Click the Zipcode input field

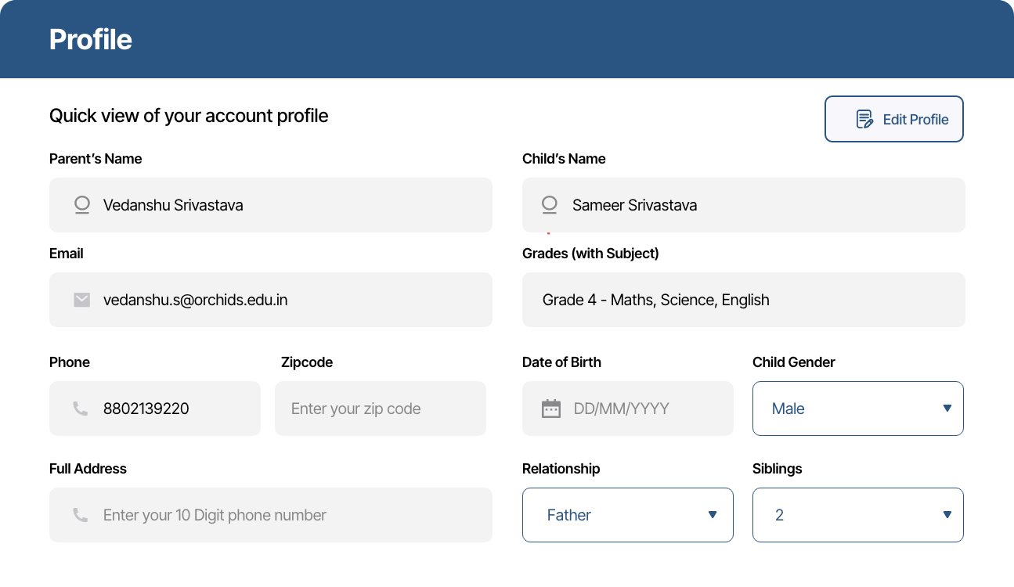click(x=380, y=409)
